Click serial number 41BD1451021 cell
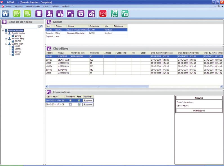 coord(80,57)
